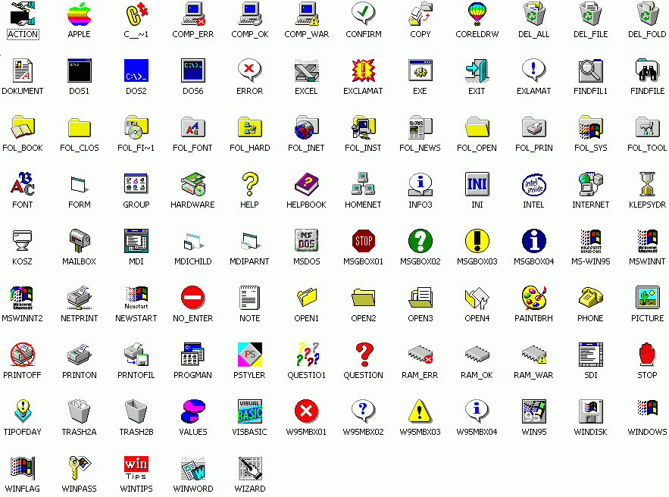Screen dimensions: 669x497
Task: Open the WINTIPS icon
Action: pos(136,467)
